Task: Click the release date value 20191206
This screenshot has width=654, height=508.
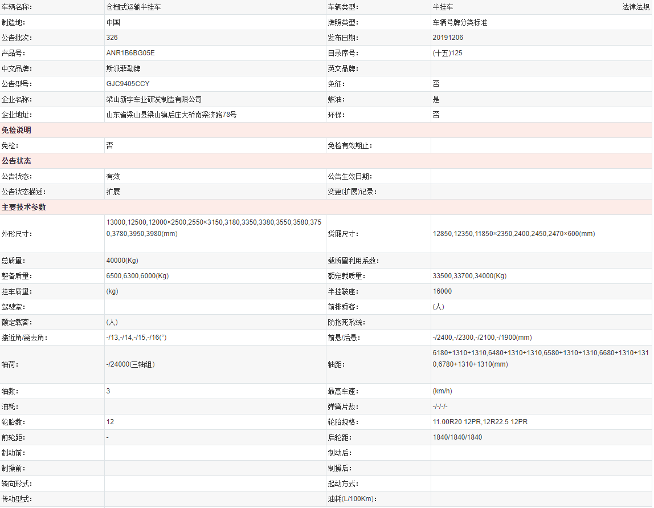Action: (x=448, y=38)
